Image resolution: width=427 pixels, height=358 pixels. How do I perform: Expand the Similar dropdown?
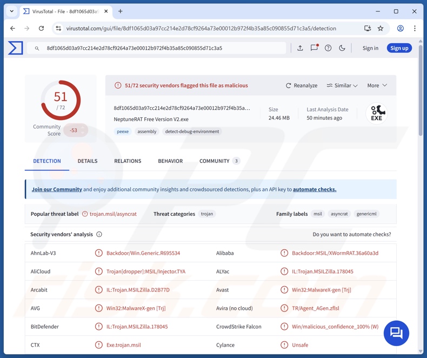(x=342, y=85)
